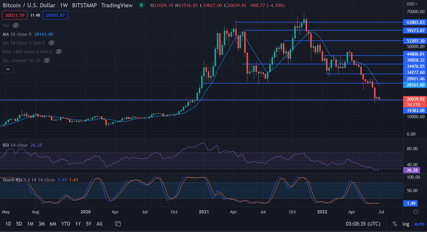This screenshot has width=427, height=232.
Task: Click the 28161.80 MA price label
Action: (x=415, y=85)
